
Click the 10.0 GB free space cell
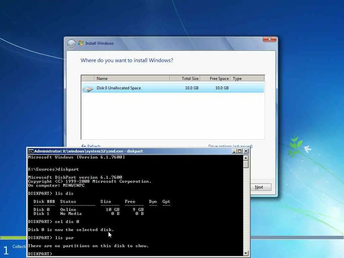[x=222, y=88]
